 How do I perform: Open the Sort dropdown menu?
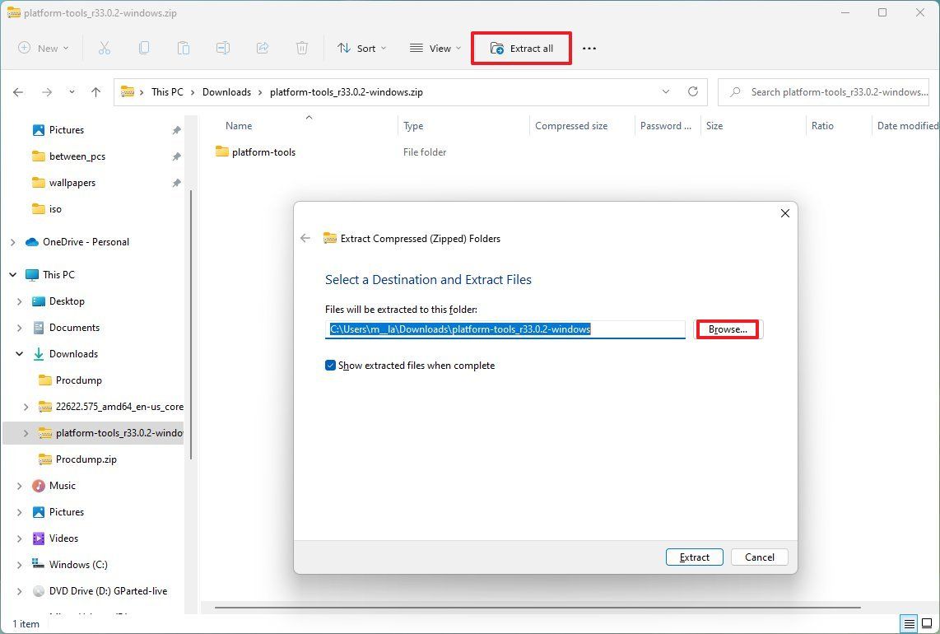tap(361, 48)
